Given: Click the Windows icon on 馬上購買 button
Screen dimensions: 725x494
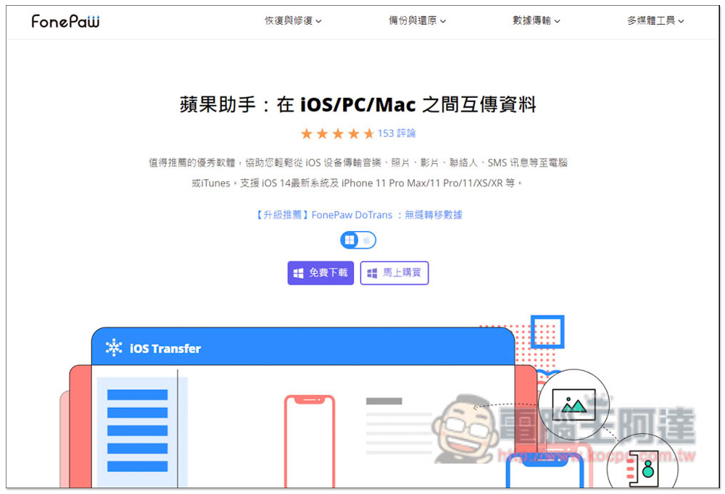Looking at the screenshot, I should pos(372,273).
